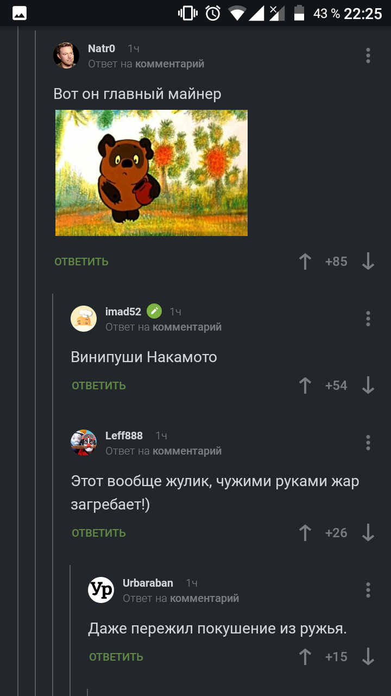Upvote Natr0's comment

[305, 262]
